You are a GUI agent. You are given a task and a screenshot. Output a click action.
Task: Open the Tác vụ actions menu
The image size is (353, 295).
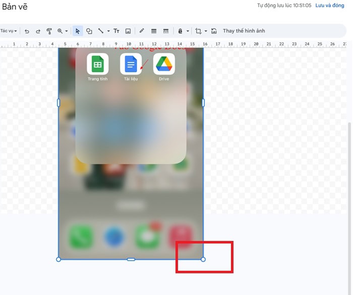point(9,31)
